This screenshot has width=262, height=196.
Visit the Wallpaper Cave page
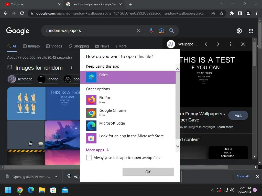pos(238,115)
